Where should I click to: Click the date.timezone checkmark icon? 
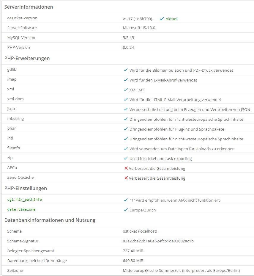(x=126, y=210)
